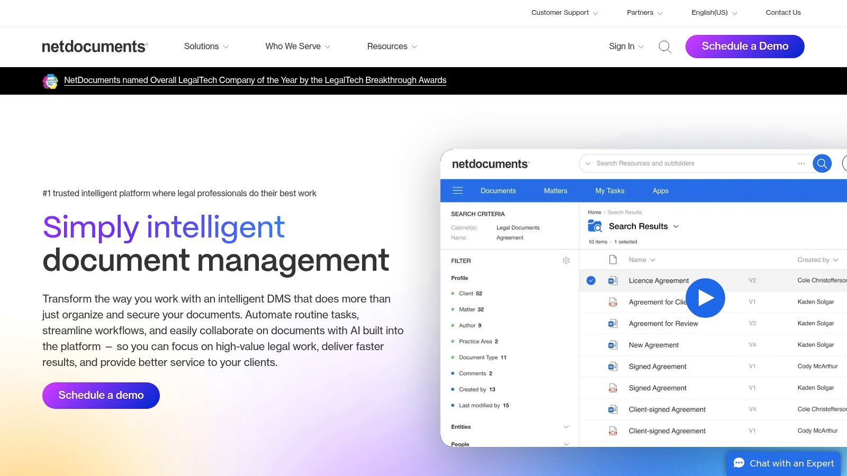Click the ellipsis icon inside the search field
This screenshot has width=847, height=476.
801,163
